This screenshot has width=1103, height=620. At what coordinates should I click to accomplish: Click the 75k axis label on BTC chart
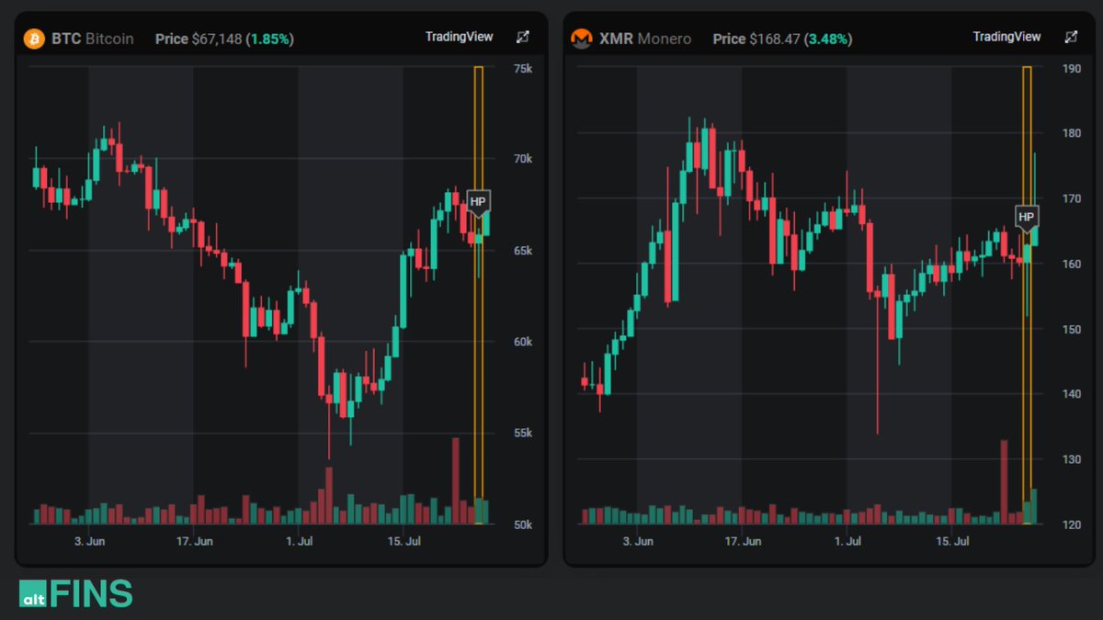pos(523,69)
